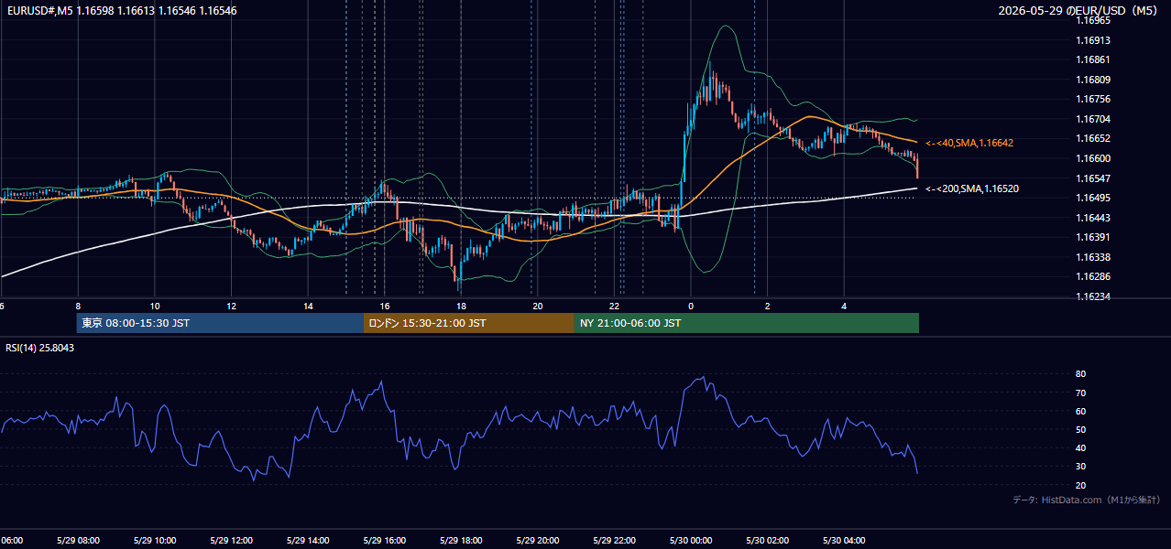The width and height of the screenshot is (1171, 549).
Task: Click price axis value 1.16234
Action: click(x=1094, y=296)
